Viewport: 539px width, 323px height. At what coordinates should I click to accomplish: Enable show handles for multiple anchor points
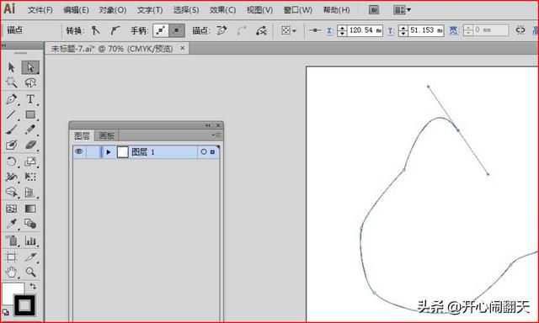161,30
